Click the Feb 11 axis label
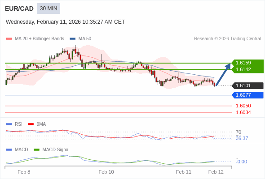Viewport: 265px width, 179px height. (x=184, y=172)
